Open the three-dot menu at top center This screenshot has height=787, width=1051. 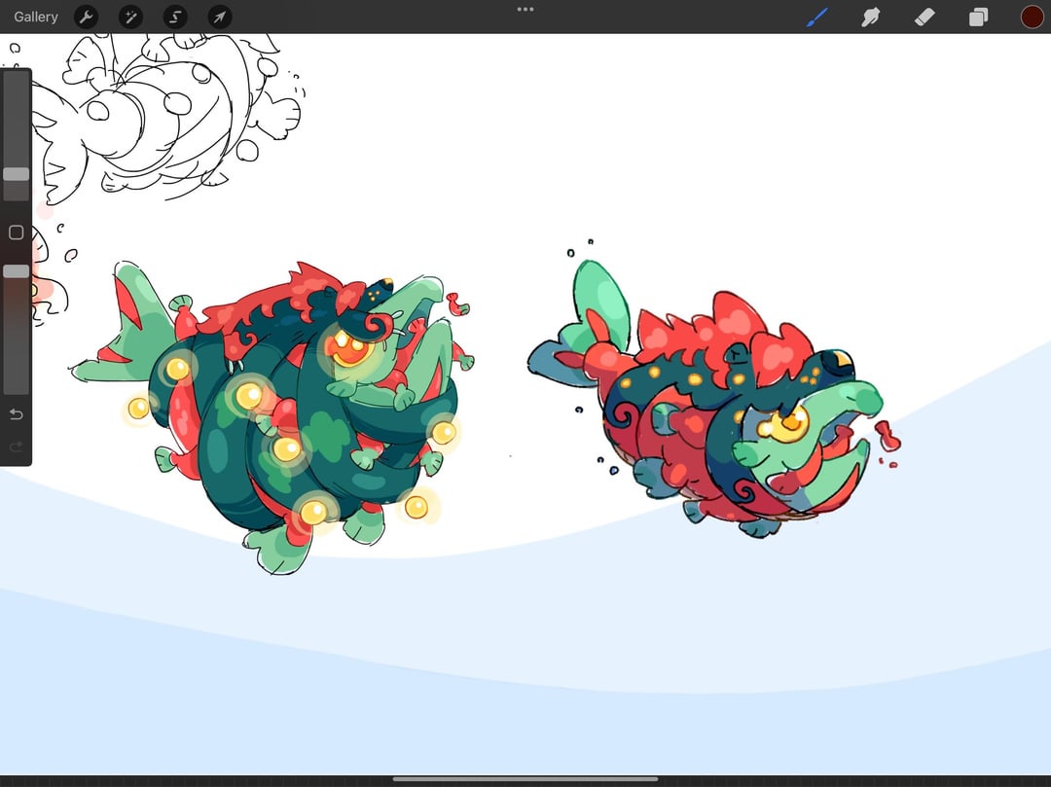(x=525, y=10)
